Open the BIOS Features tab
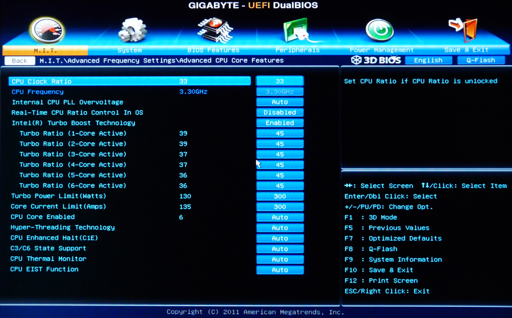This screenshot has width=512, height=318. tap(213, 50)
